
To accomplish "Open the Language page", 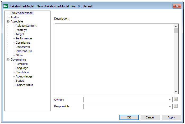I will 22,68.
